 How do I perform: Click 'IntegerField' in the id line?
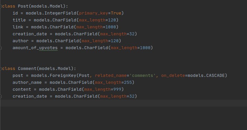click(60, 13)
